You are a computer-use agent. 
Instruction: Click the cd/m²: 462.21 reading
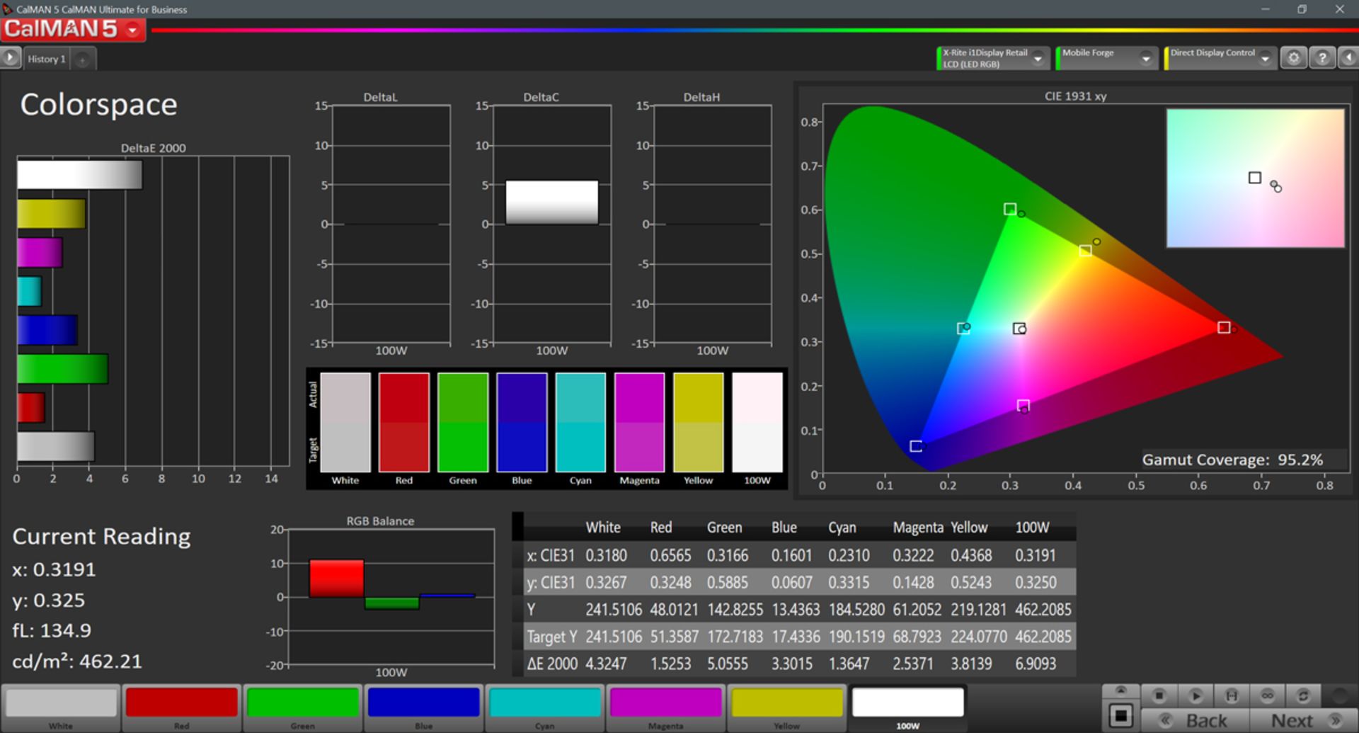click(x=77, y=661)
